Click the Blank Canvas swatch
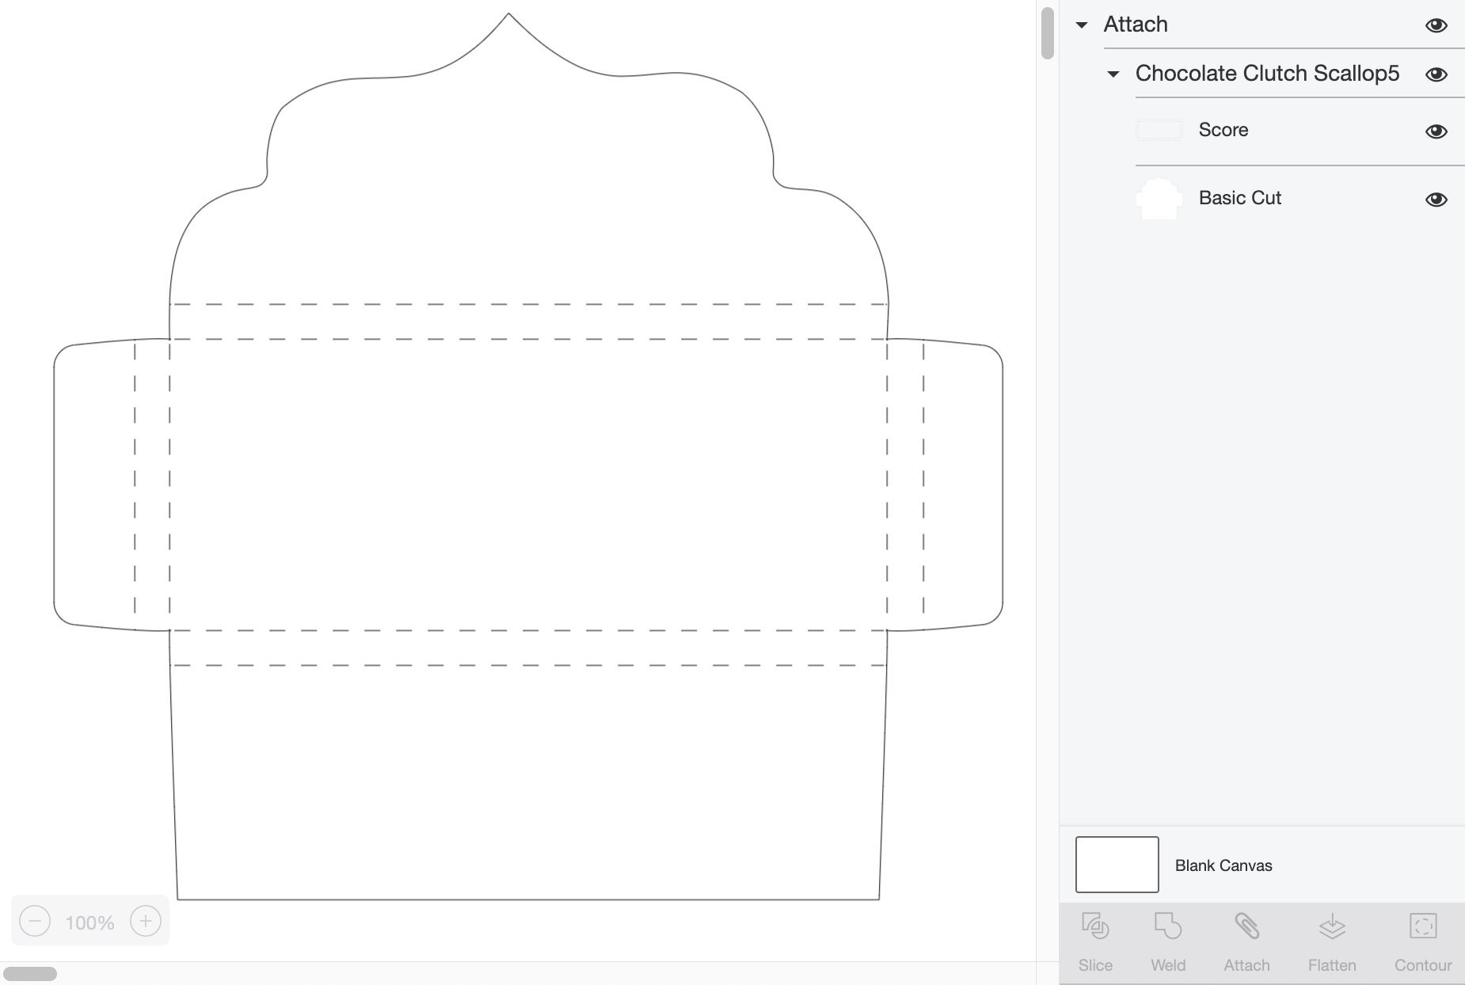Image resolution: width=1465 pixels, height=985 pixels. point(1117,865)
